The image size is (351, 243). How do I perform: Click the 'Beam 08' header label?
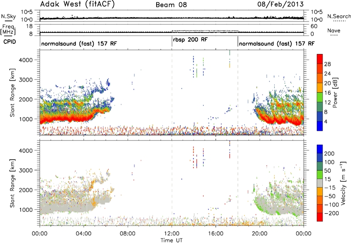171,5
